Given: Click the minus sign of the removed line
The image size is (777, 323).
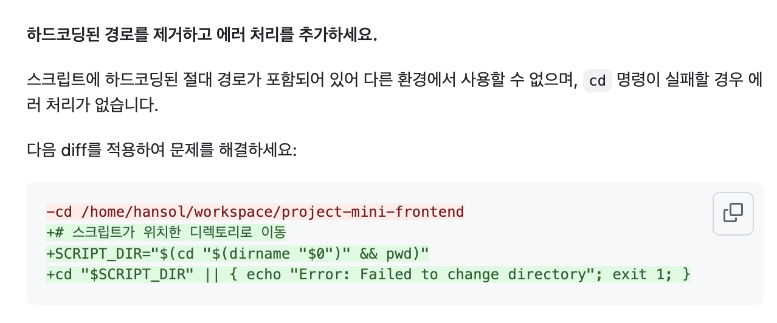Looking at the screenshot, I should pyautogui.click(x=50, y=212).
